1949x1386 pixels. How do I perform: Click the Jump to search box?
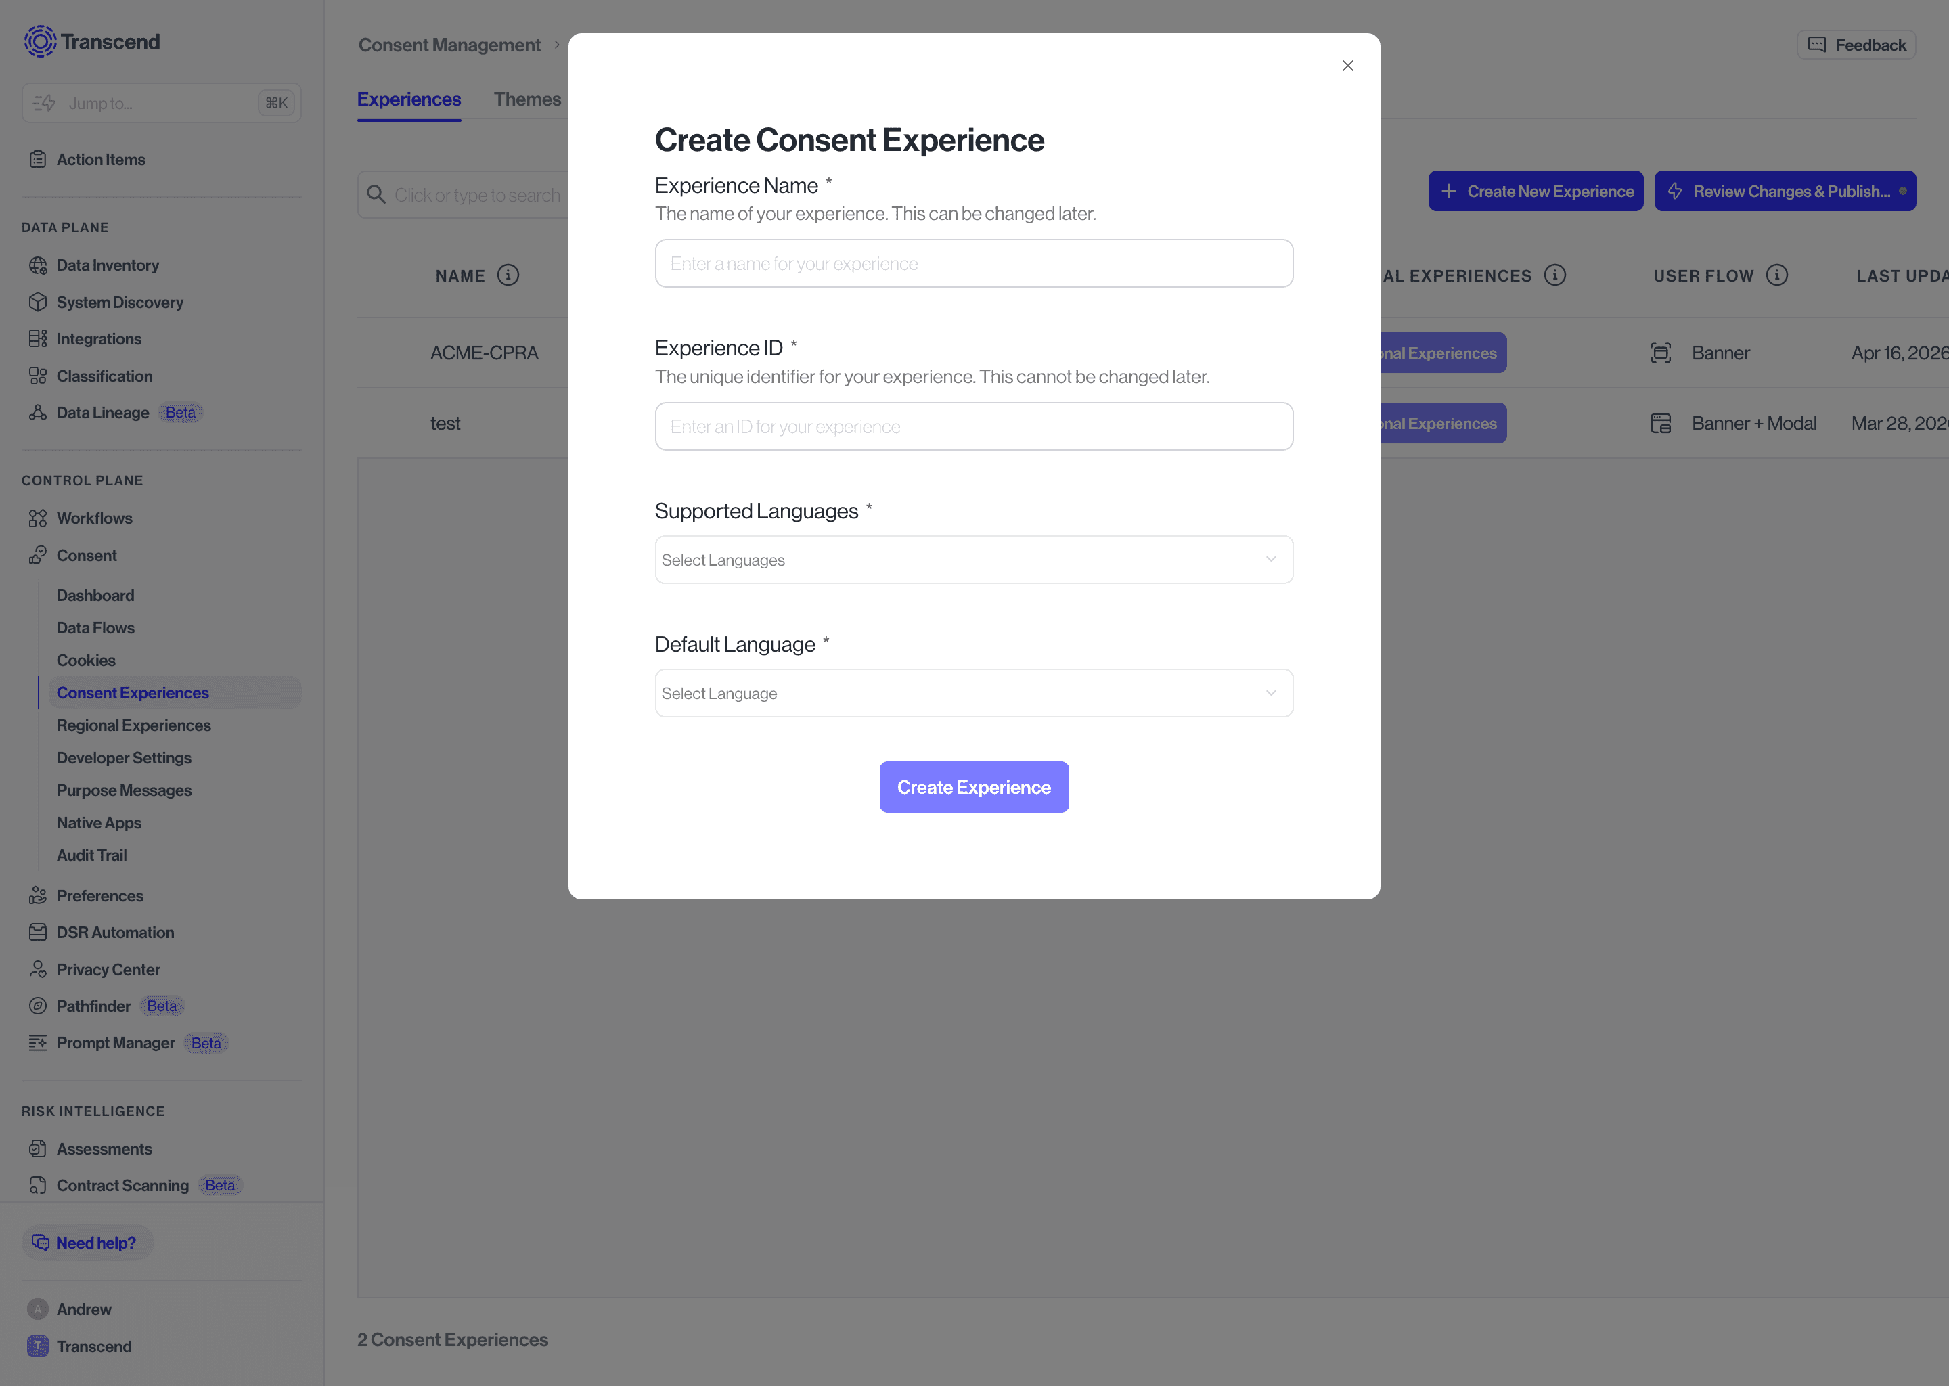[x=161, y=104]
